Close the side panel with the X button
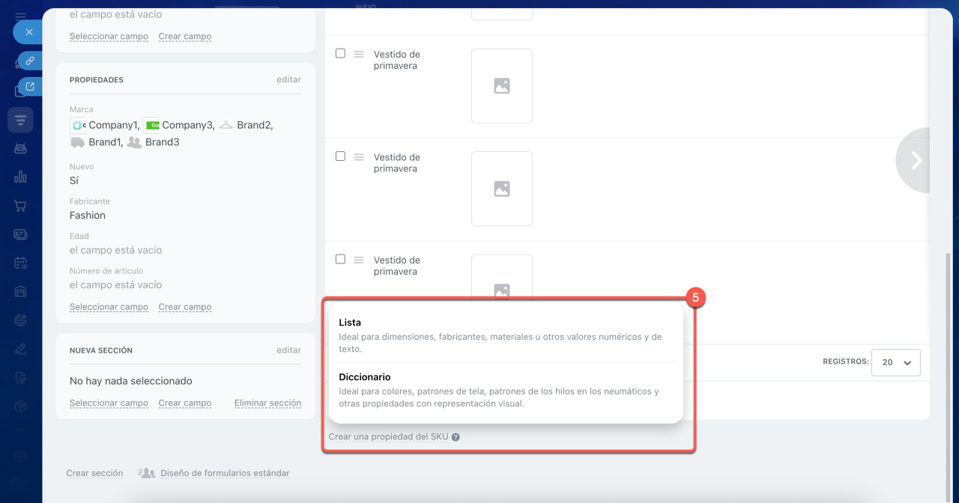Viewport: 959px width, 503px height. click(28, 32)
